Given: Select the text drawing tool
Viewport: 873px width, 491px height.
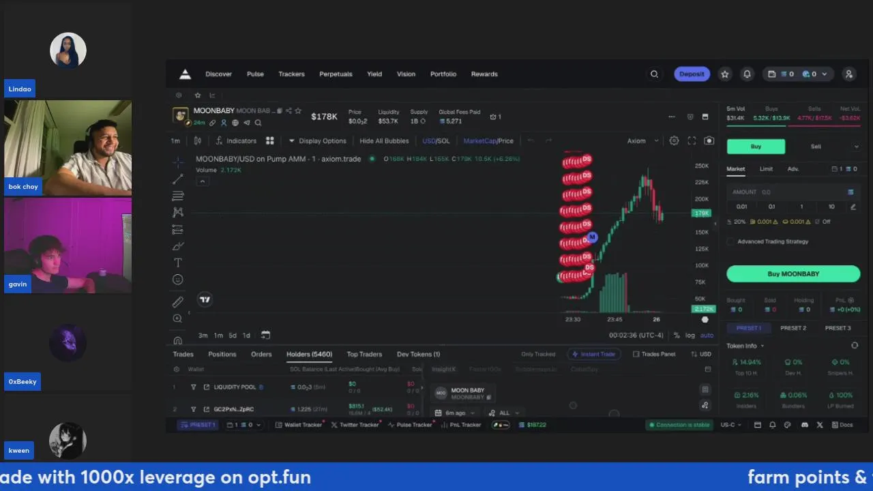Looking at the screenshot, I should tap(178, 263).
